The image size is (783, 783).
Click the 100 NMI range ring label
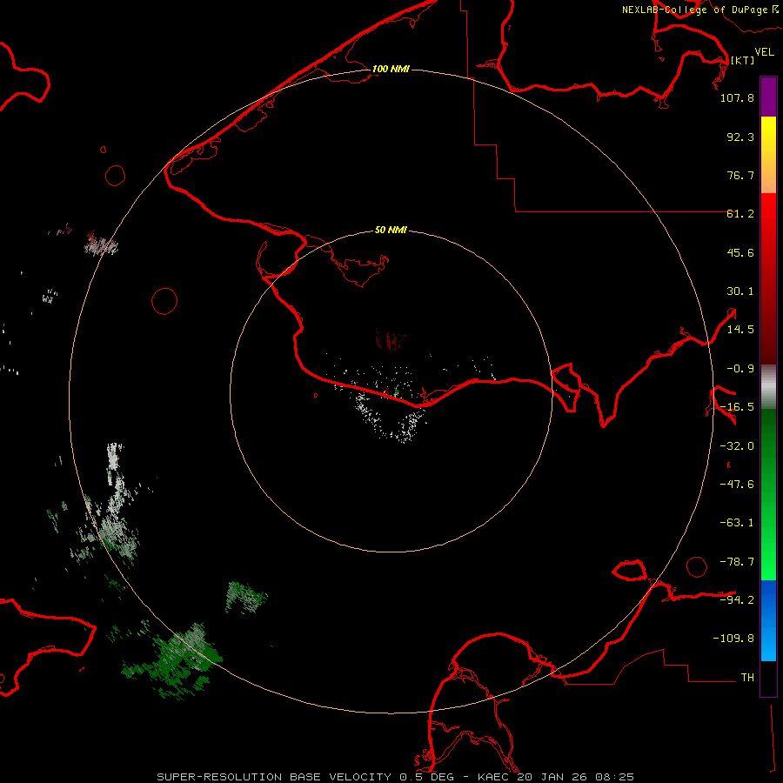(391, 69)
